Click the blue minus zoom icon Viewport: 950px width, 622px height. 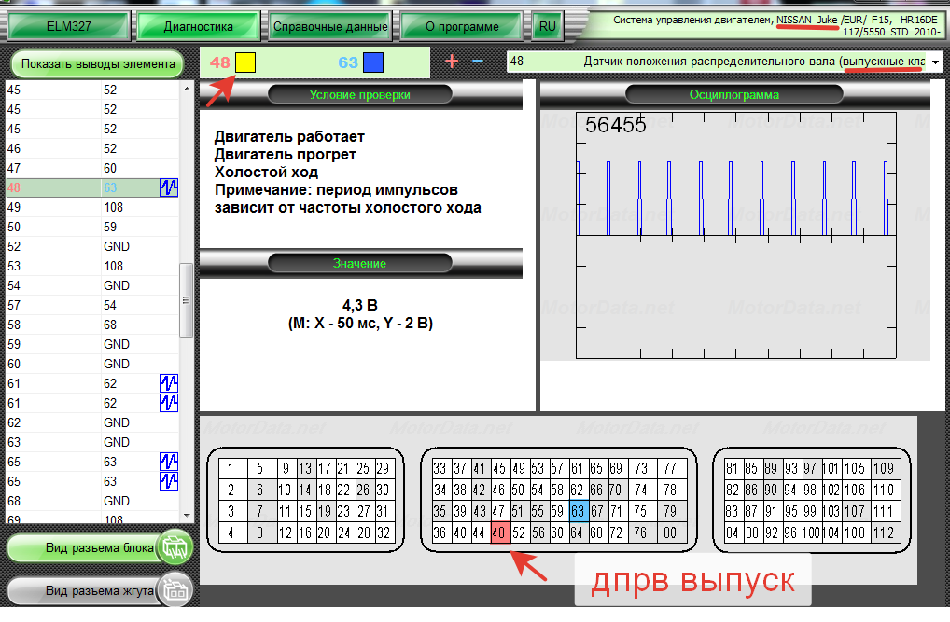(478, 62)
